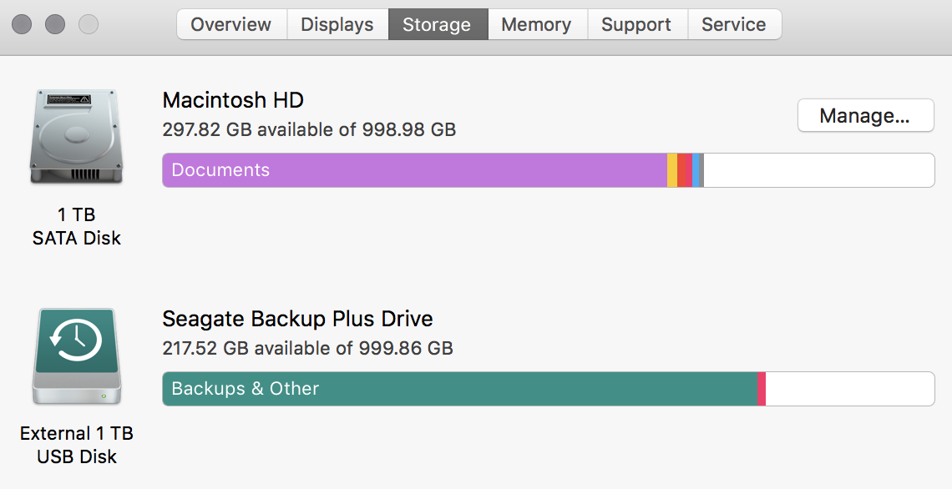Click the green Backups & Other segment
The image size is (952, 489).
coord(460,389)
